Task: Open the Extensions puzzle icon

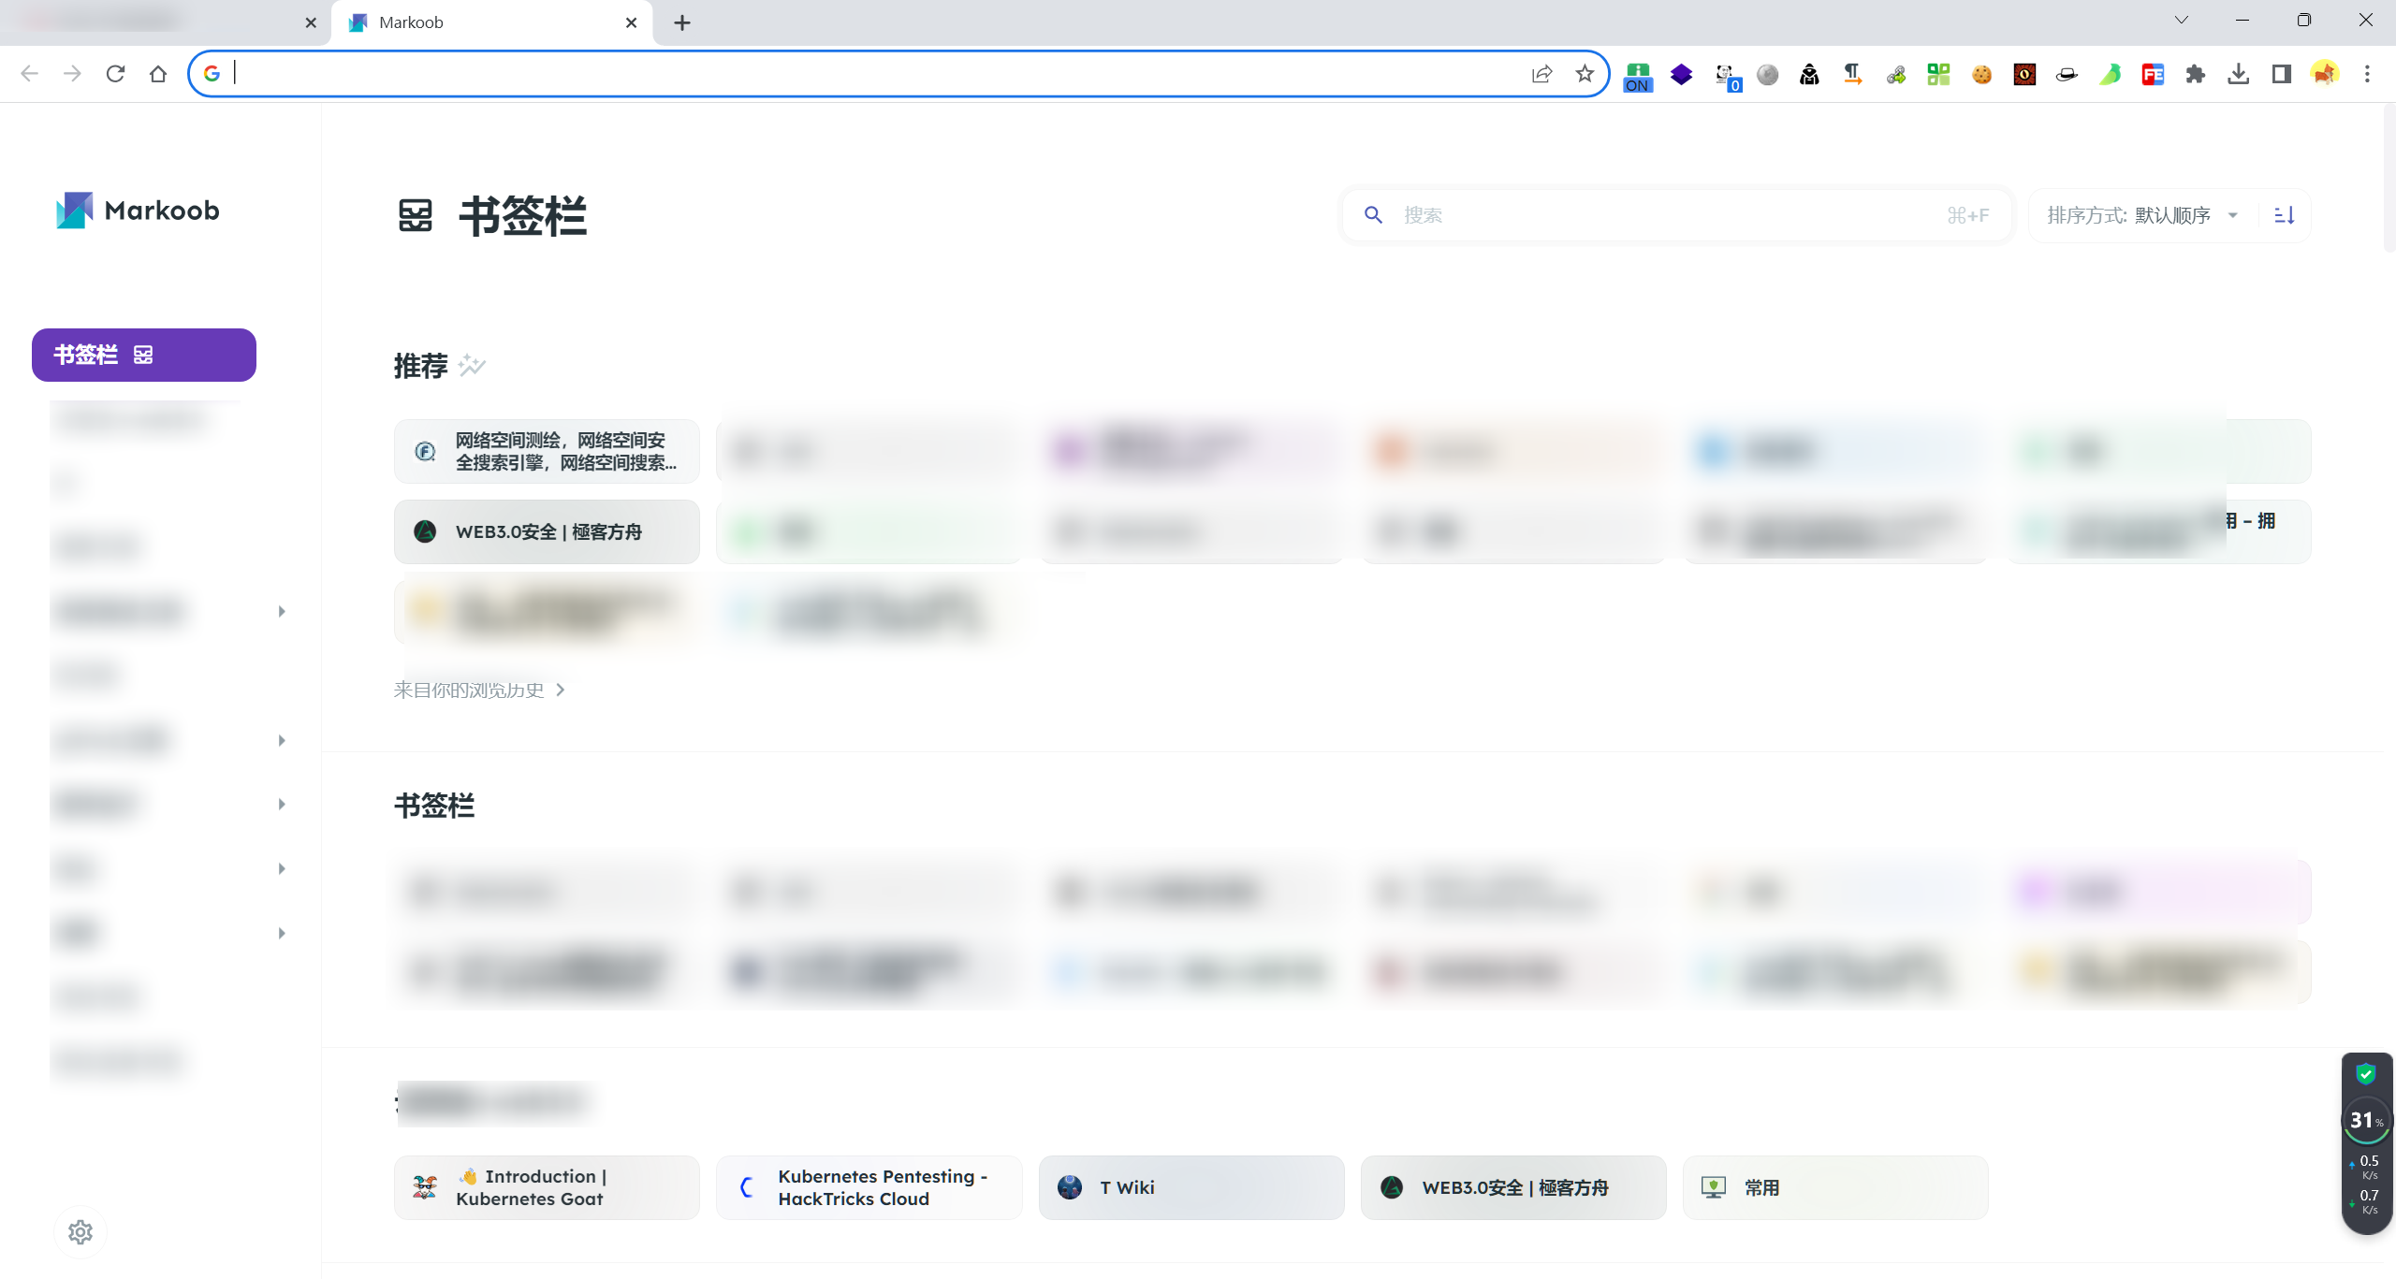Action: coord(2195,74)
